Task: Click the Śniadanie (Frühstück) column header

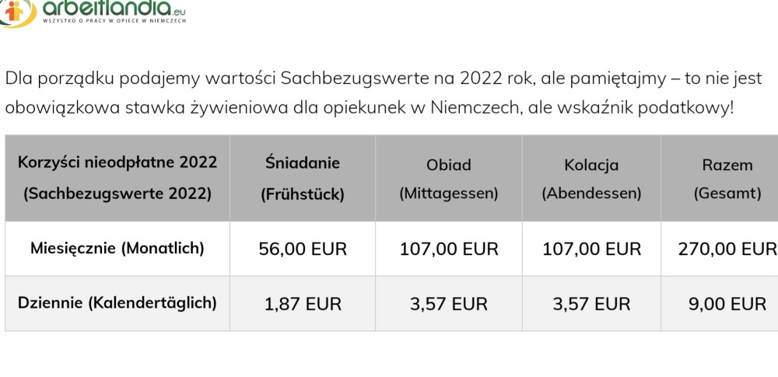Action: (303, 179)
